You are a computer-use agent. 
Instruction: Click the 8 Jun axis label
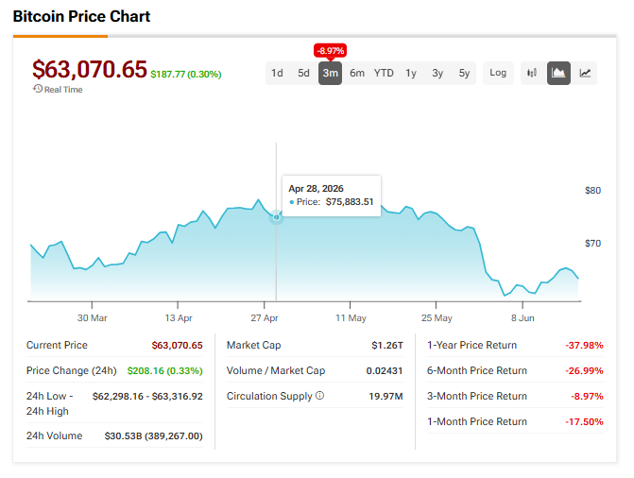pyautogui.click(x=523, y=317)
